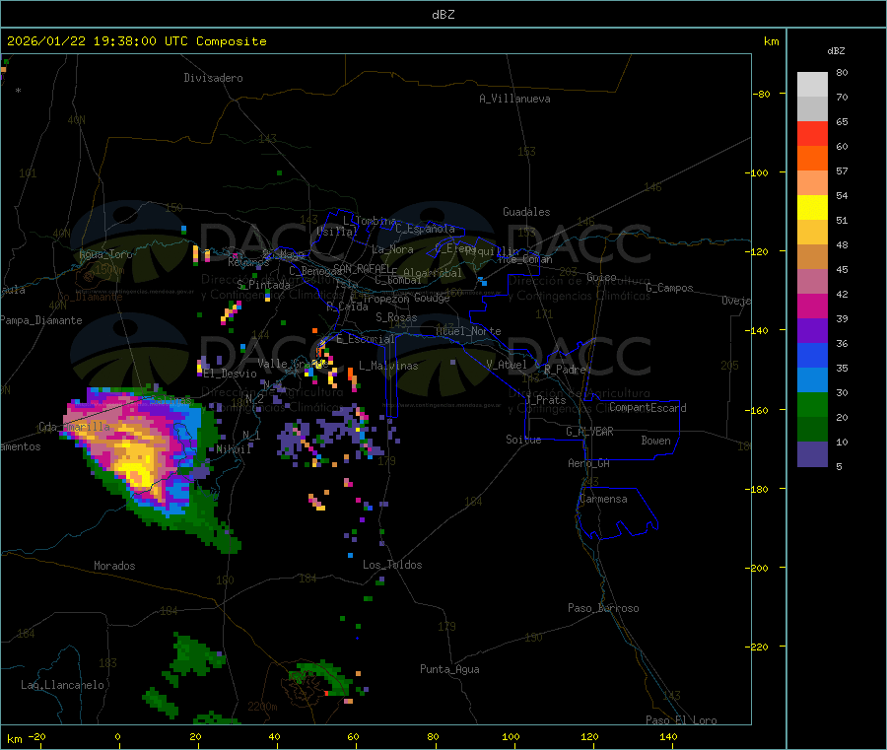887x750 pixels.
Task: Click the 'CompartEscard' map label
Action: click(648, 408)
